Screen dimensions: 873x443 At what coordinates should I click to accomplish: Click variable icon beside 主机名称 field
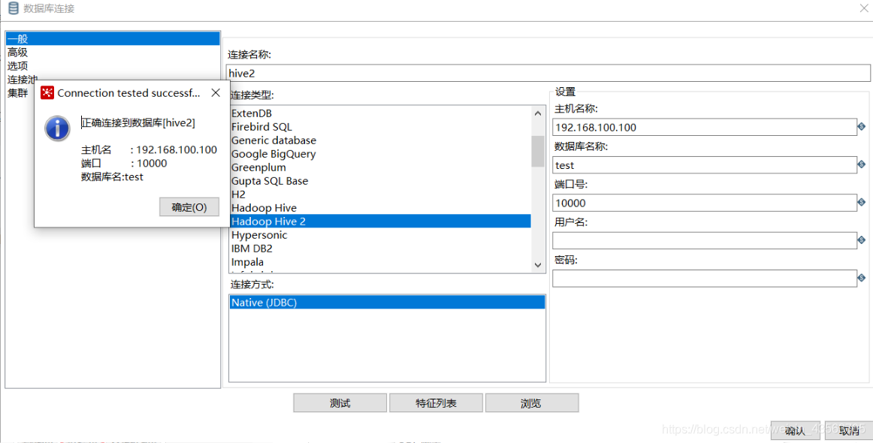862,127
